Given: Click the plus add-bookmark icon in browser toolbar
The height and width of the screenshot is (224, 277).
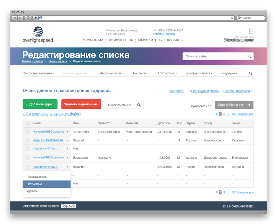Looking at the screenshot, I should point(36,18).
